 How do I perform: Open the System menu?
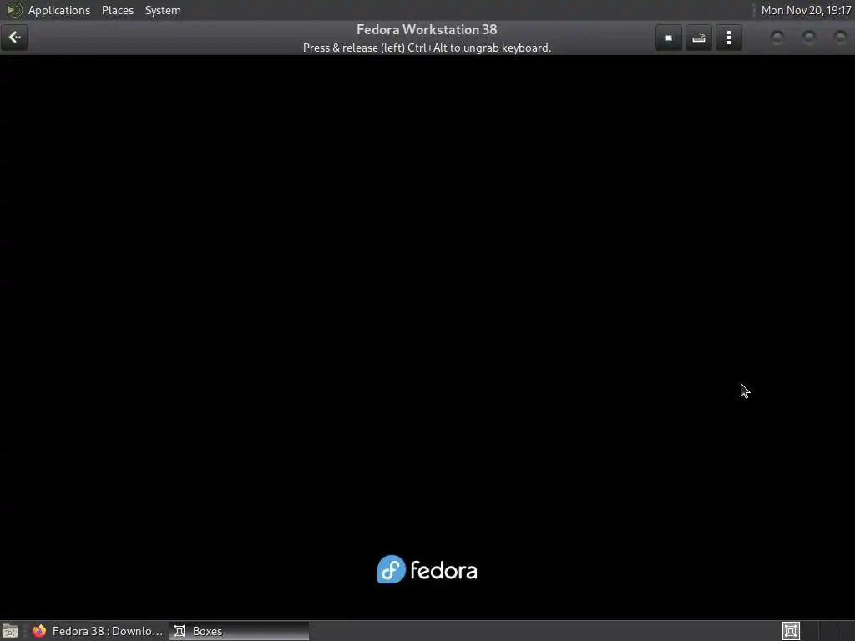tap(163, 10)
